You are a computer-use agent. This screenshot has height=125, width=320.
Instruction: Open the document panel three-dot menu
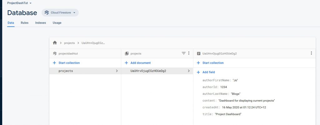click(311, 53)
